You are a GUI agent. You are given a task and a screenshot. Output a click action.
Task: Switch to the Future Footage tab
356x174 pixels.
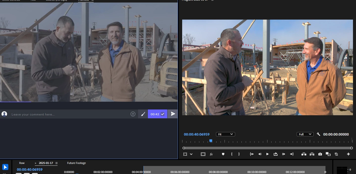coord(76,163)
